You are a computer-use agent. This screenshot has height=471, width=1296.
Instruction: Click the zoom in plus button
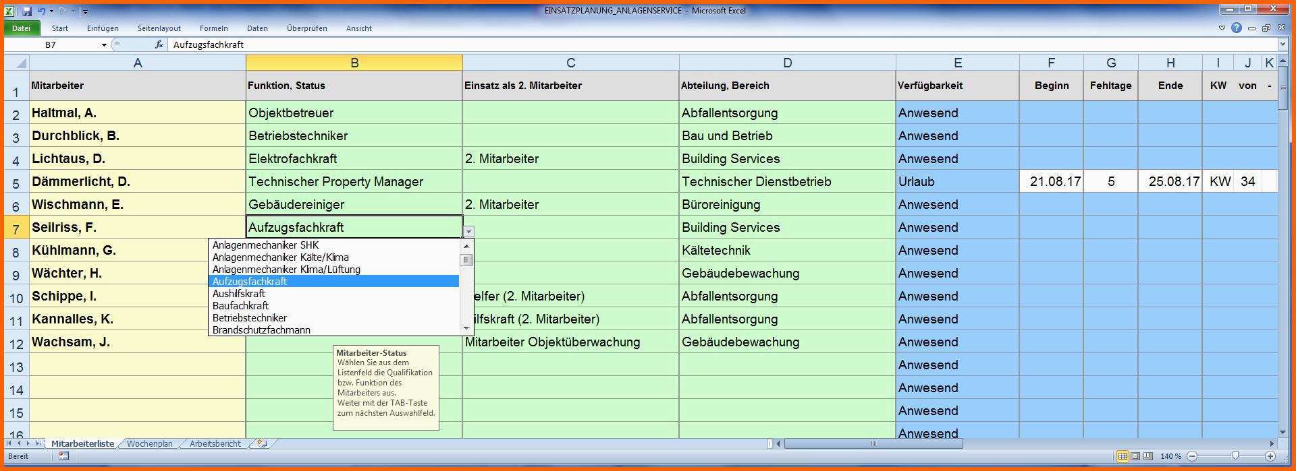point(1270,456)
